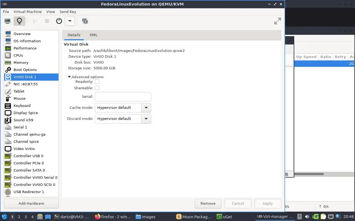The width and height of the screenshot is (355, 221).
Task: Open firefox taskbar entry
Action: pyautogui.click(x=113, y=217)
